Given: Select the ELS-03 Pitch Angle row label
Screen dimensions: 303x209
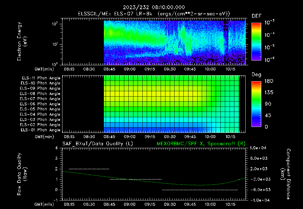Looking at the screenshot, I should [40, 120].
